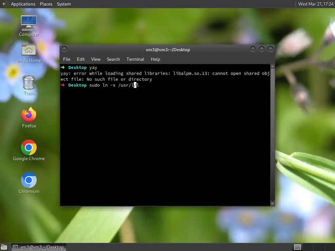Click the terminal title vm3@vm3:~/Desktop

pyautogui.click(x=168, y=50)
